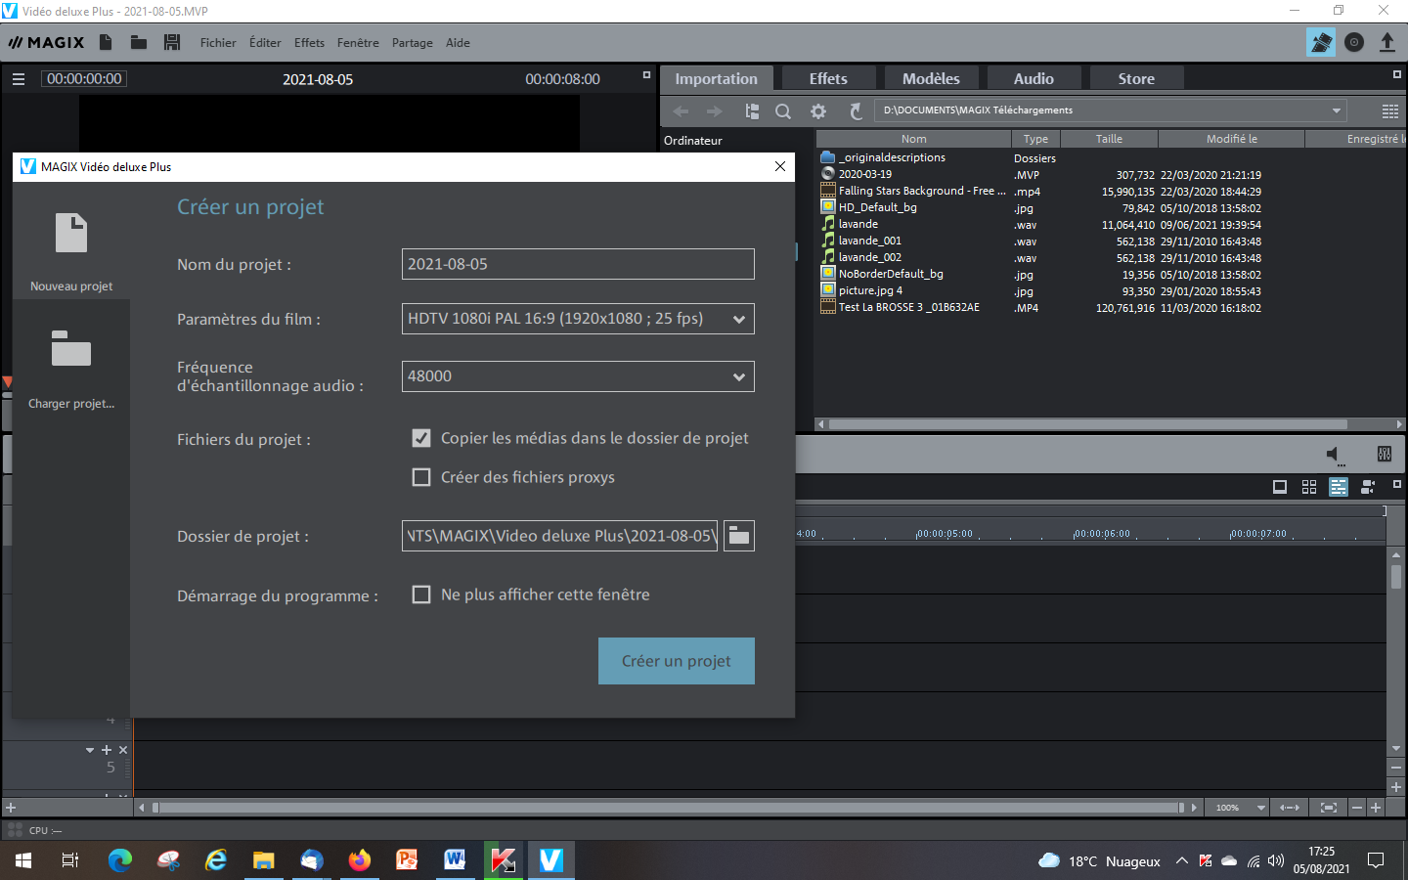Viewport: 1408px width, 880px height.
Task: Switch to Modèles tab
Action: click(x=931, y=78)
